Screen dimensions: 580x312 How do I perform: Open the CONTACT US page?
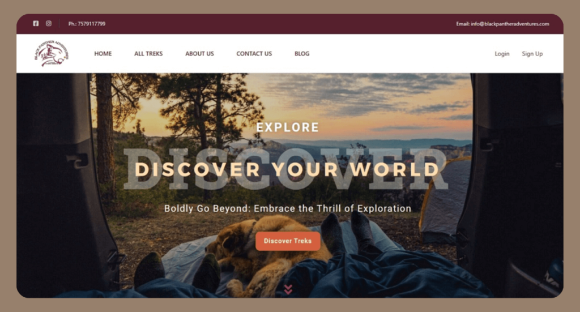click(254, 54)
